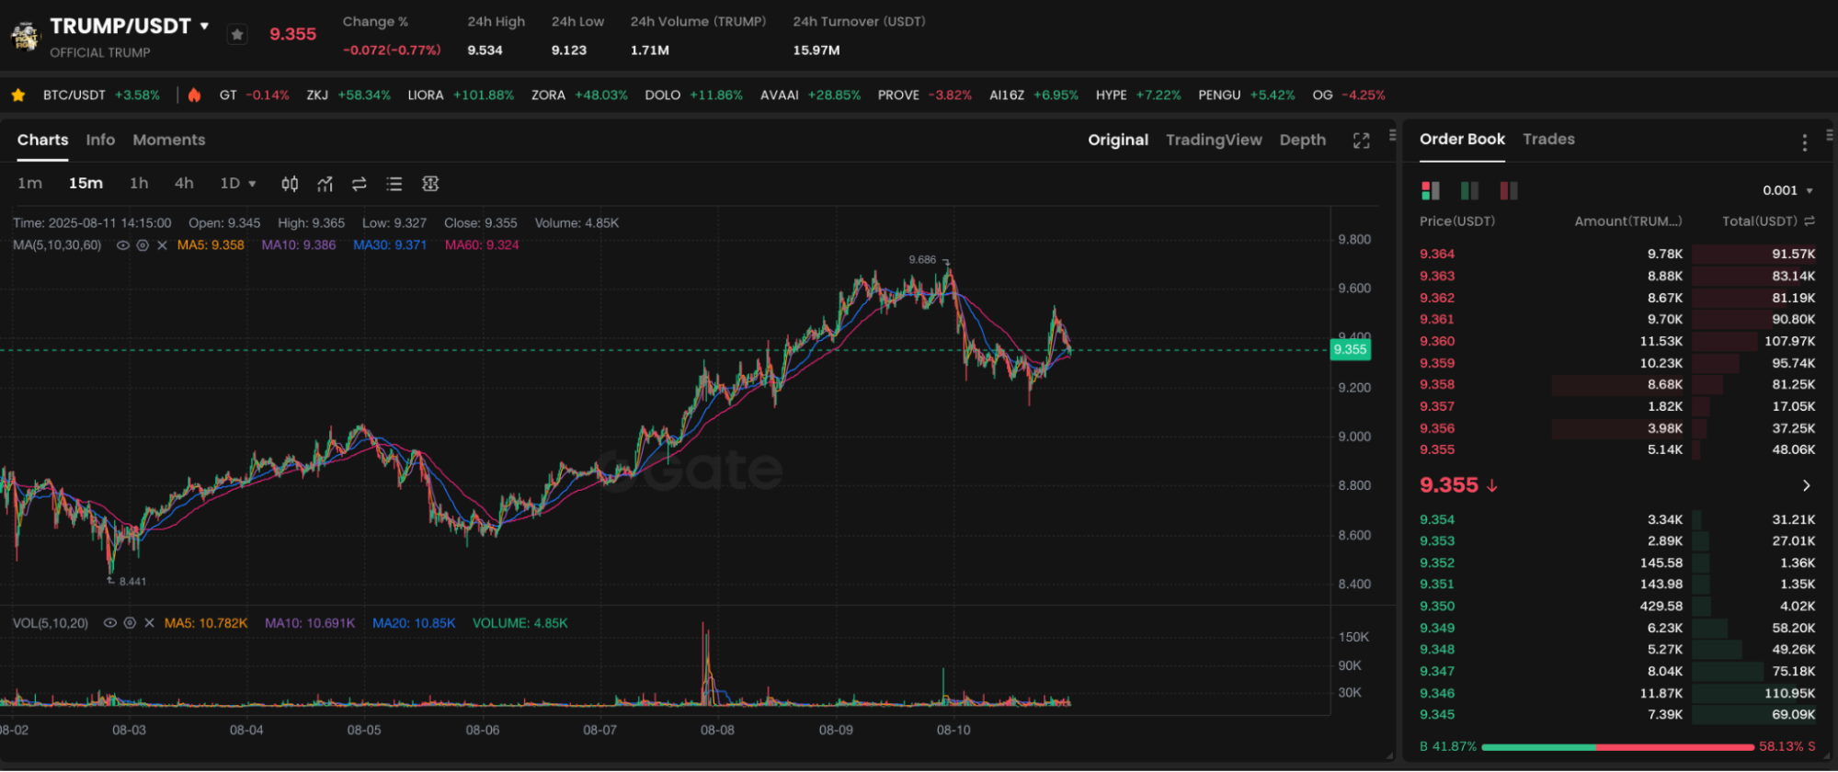Click the OFFICIAL TRUMP coin logo
1838x772 pixels.
click(x=26, y=37)
